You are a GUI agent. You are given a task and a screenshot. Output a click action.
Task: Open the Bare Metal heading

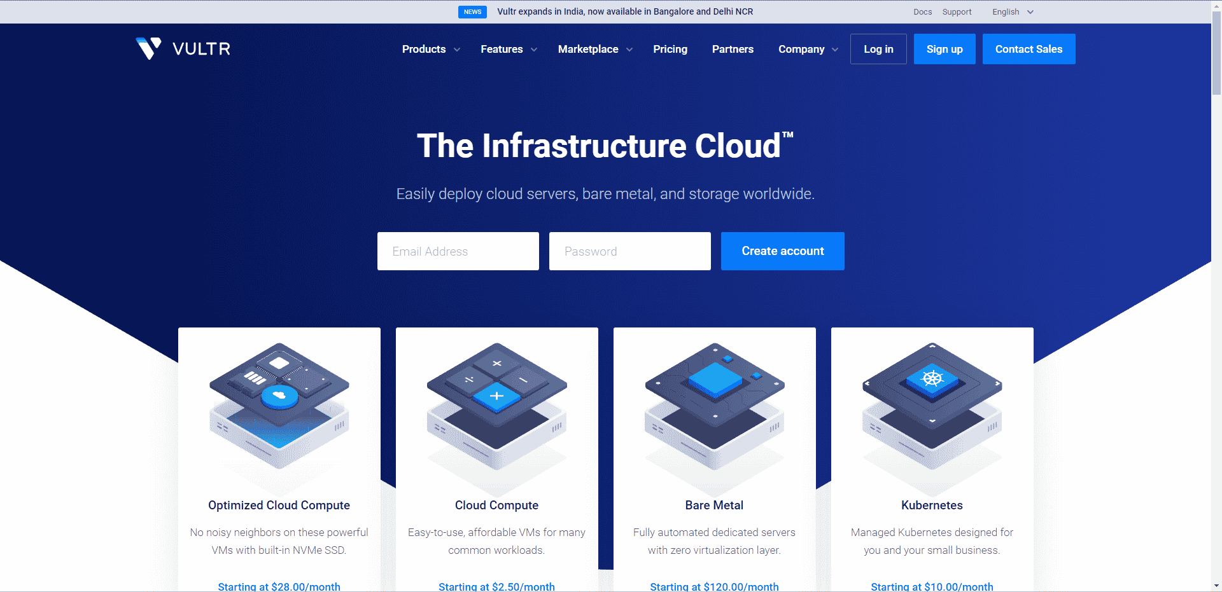pos(714,505)
